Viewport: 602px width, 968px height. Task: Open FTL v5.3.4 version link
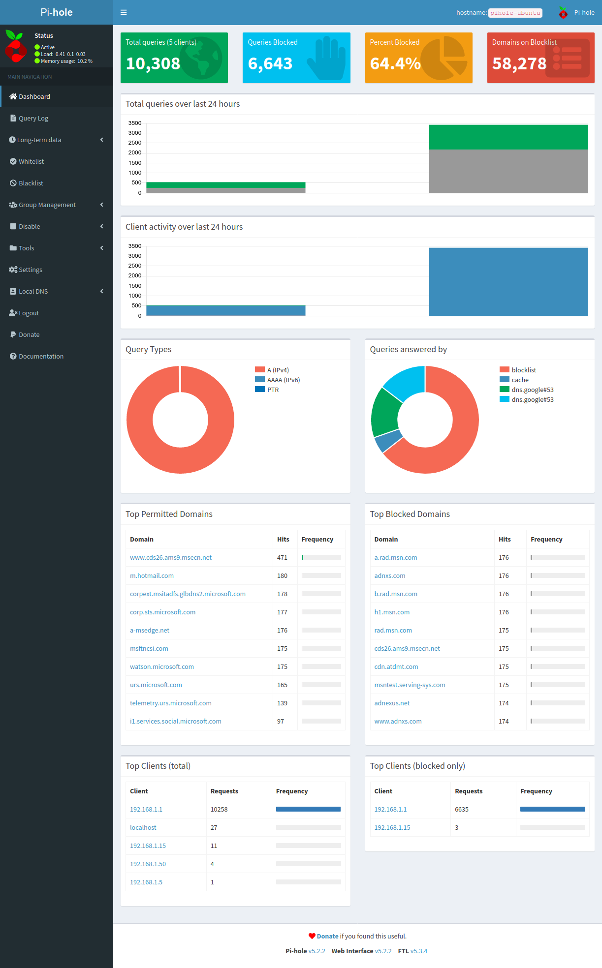point(419,951)
